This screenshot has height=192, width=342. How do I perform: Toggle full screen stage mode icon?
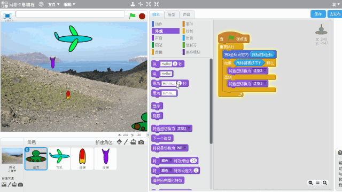pyautogui.click(x=7, y=15)
